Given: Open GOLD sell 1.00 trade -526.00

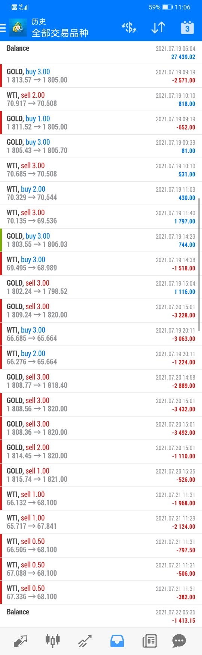Looking at the screenshot, I should click(101, 475).
